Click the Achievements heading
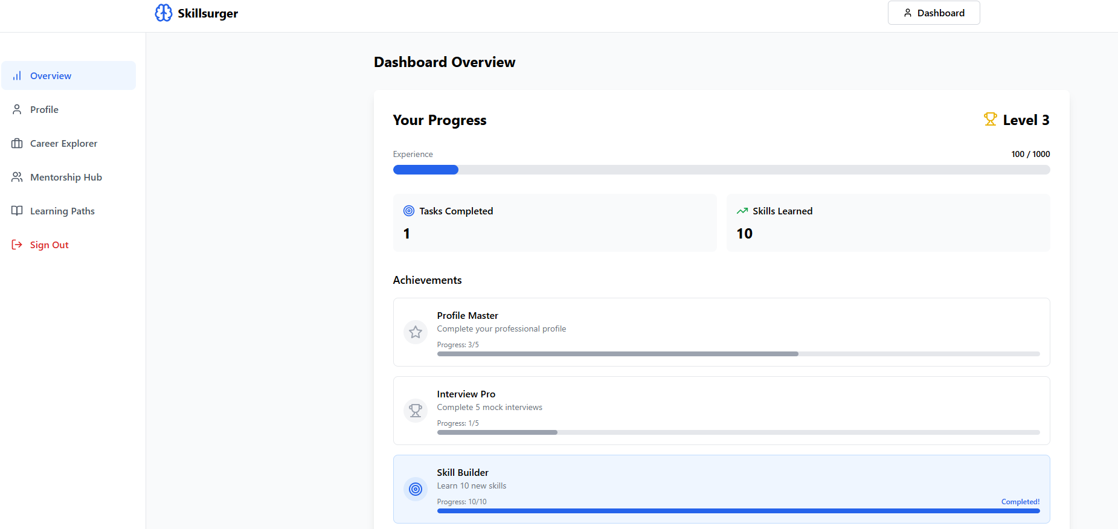This screenshot has width=1118, height=529. click(x=427, y=280)
